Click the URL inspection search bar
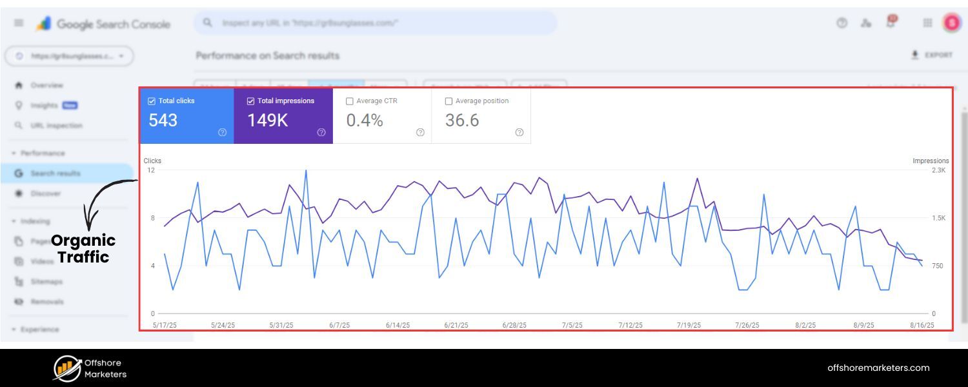 [374, 23]
